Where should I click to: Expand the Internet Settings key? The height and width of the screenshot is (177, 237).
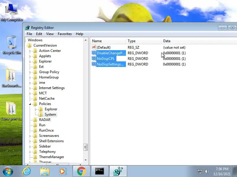coord(30,88)
